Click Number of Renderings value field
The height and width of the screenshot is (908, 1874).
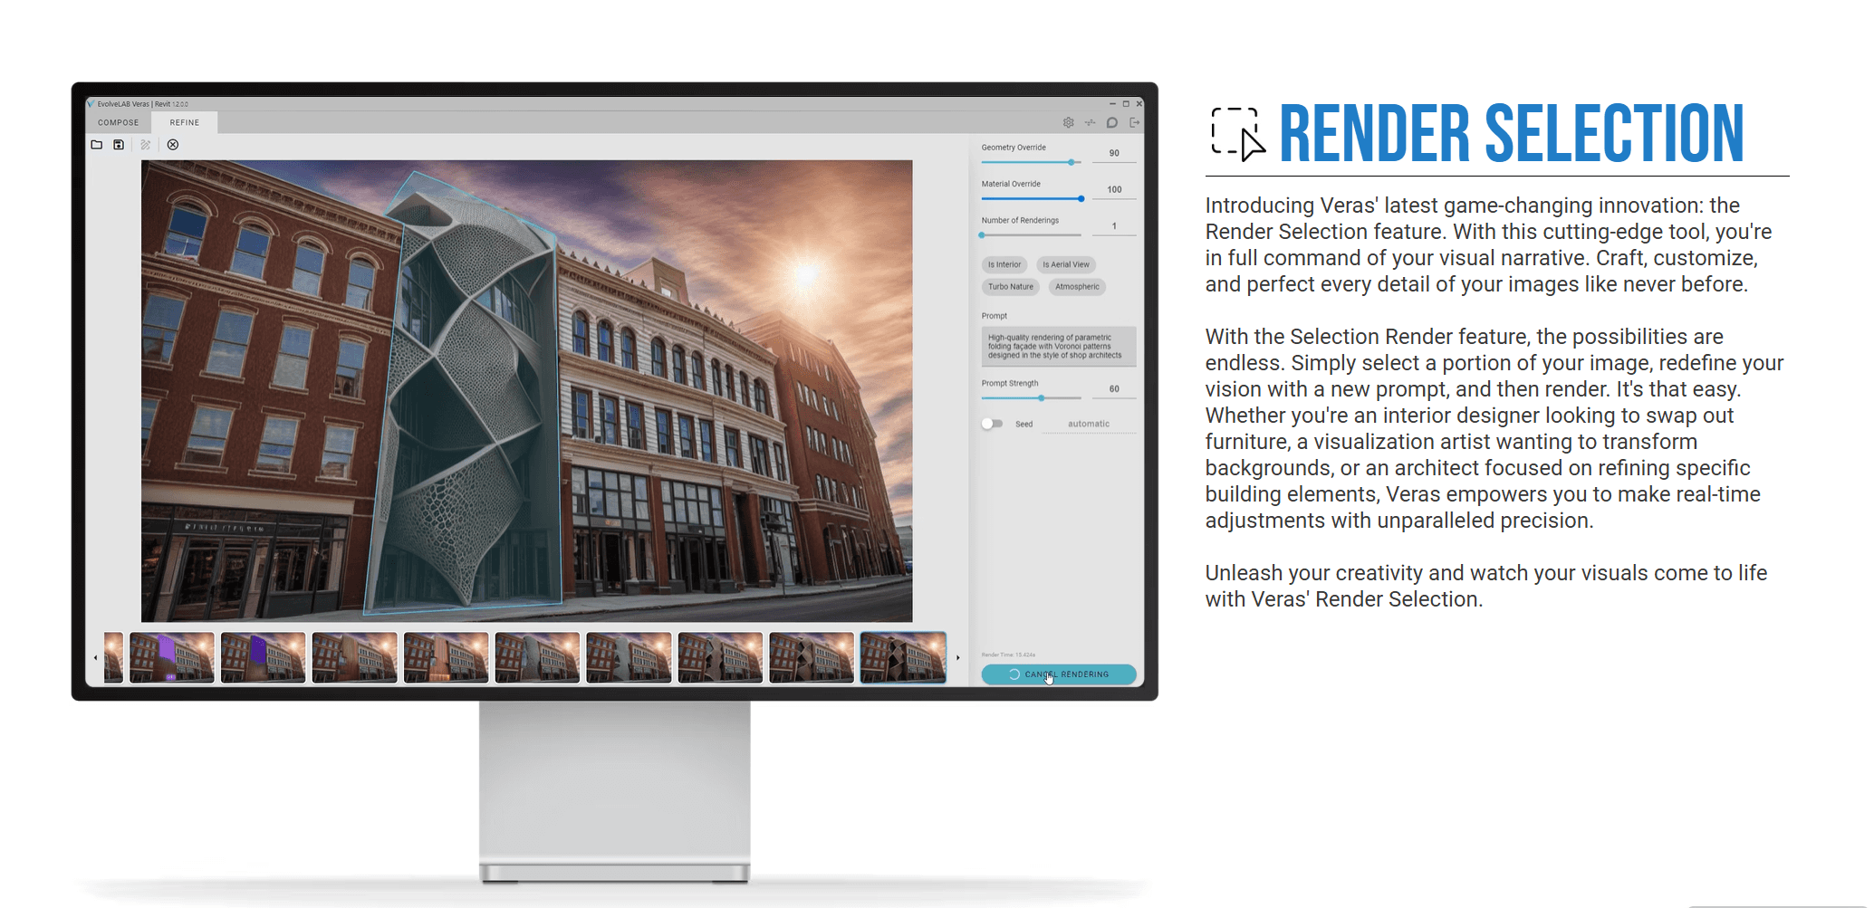(1114, 226)
